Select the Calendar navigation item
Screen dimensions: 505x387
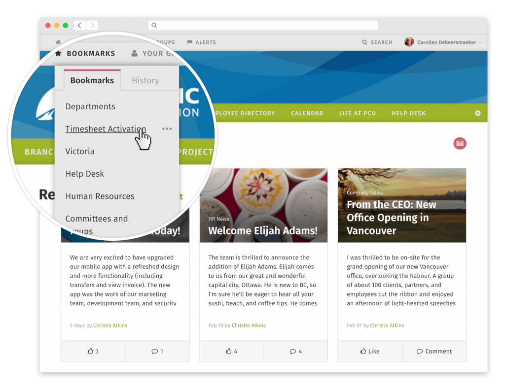307,113
